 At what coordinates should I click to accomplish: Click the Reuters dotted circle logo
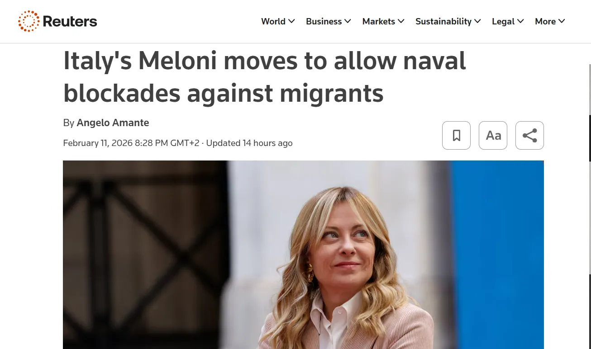click(29, 21)
